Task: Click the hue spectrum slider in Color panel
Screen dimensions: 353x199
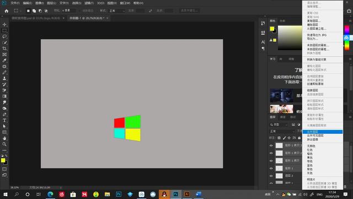Action: (347, 38)
